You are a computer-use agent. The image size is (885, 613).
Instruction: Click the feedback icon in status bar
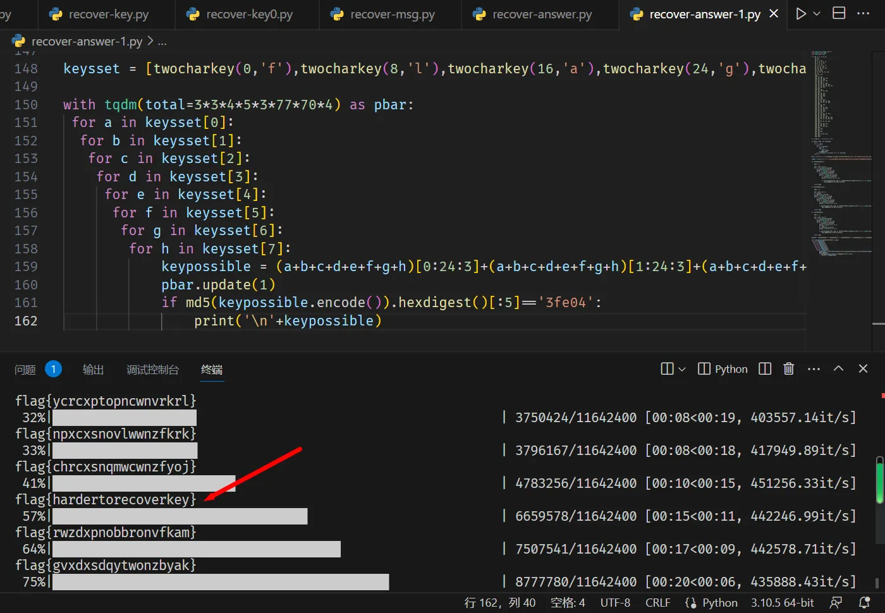click(836, 603)
